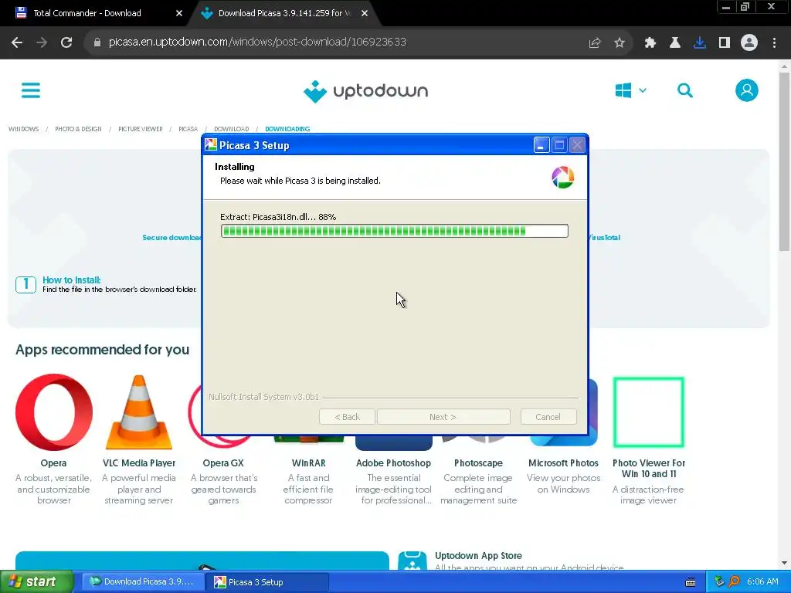The height and width of the screenshot is (593, 791).
Task: Open the Microsoft Photos app title
Action: click(563, 463)
